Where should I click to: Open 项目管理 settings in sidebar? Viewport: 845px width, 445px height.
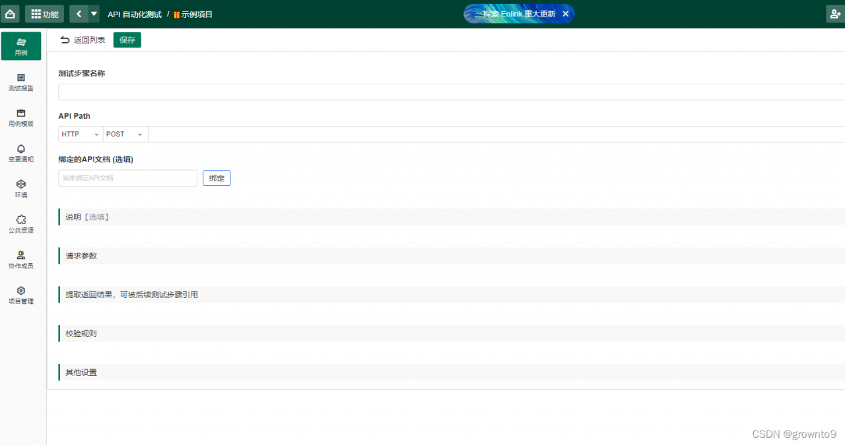pos(21,295)
